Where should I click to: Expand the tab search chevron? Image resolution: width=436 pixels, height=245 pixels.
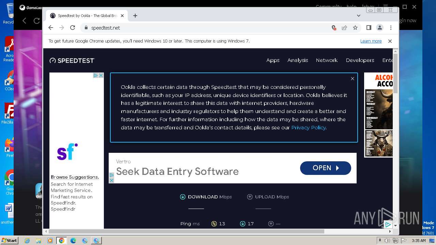pos(358,16)
